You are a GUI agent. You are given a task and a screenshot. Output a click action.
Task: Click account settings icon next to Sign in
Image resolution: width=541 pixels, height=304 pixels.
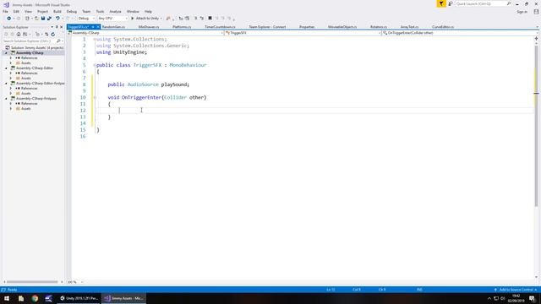(536, 11)
